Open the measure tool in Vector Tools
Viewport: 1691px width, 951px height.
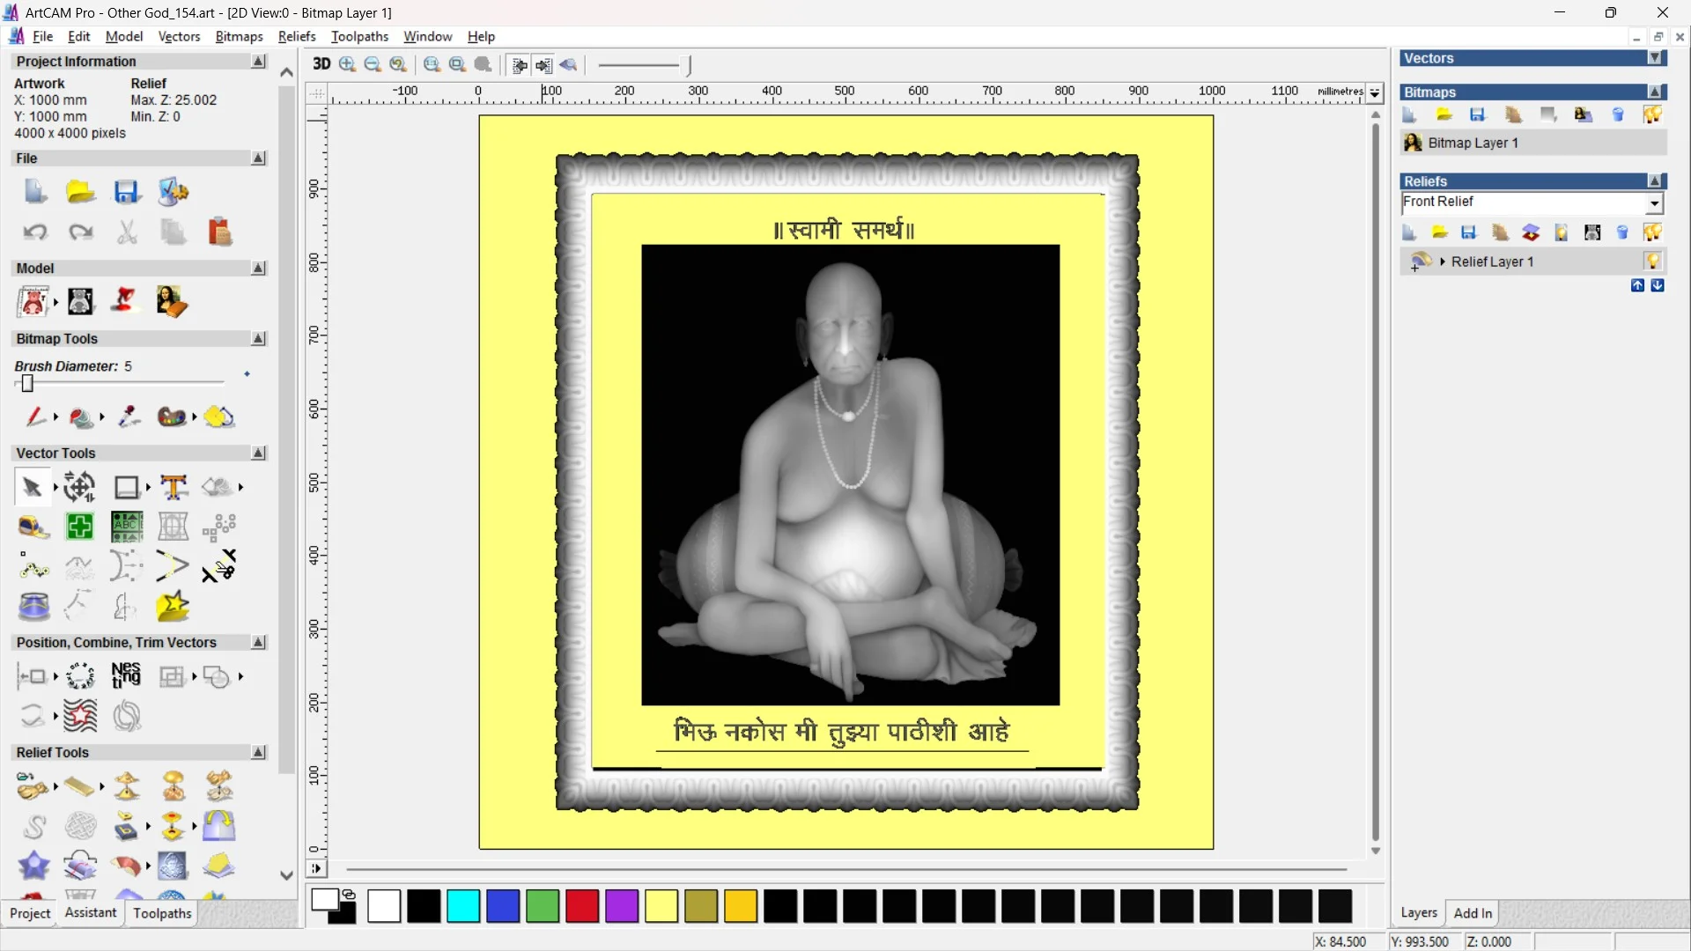[33, 527]
